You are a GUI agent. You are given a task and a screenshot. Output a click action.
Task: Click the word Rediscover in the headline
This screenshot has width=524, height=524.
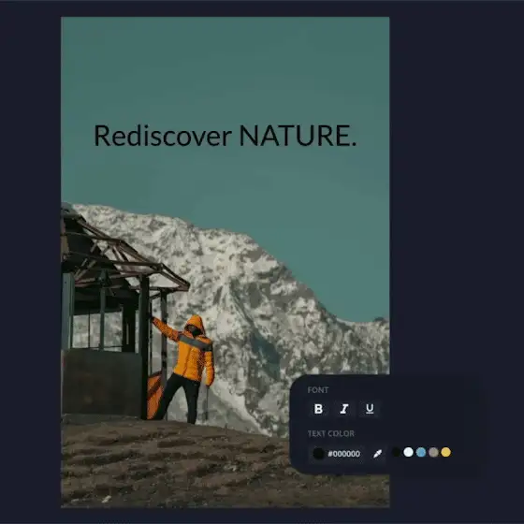pyautogui.click(x=163, y=136)
